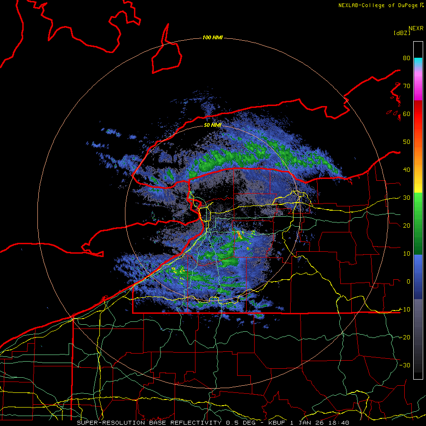Screen dimensions: 426x426
Task: Click the 30 value on the dBZ scale
Action: (407, 198)
